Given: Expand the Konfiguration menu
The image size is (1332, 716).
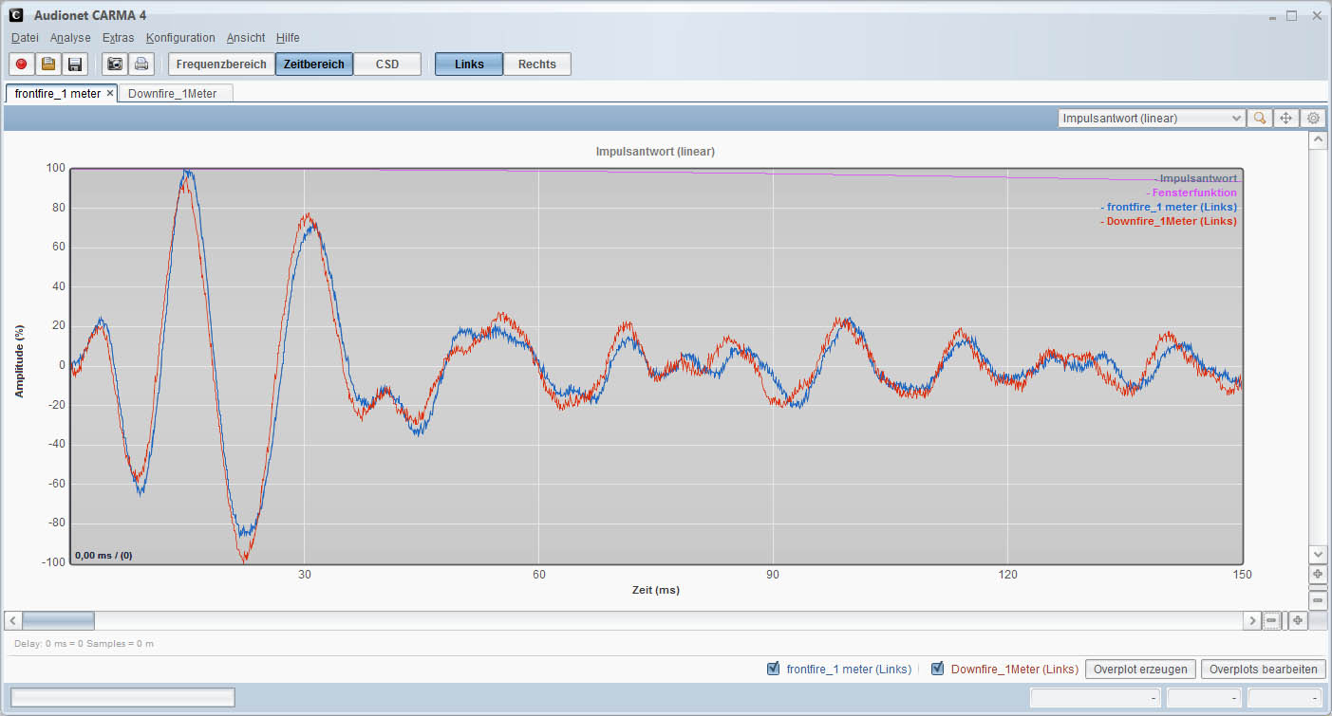Looking at the screenshot, I should coord(180,38).
